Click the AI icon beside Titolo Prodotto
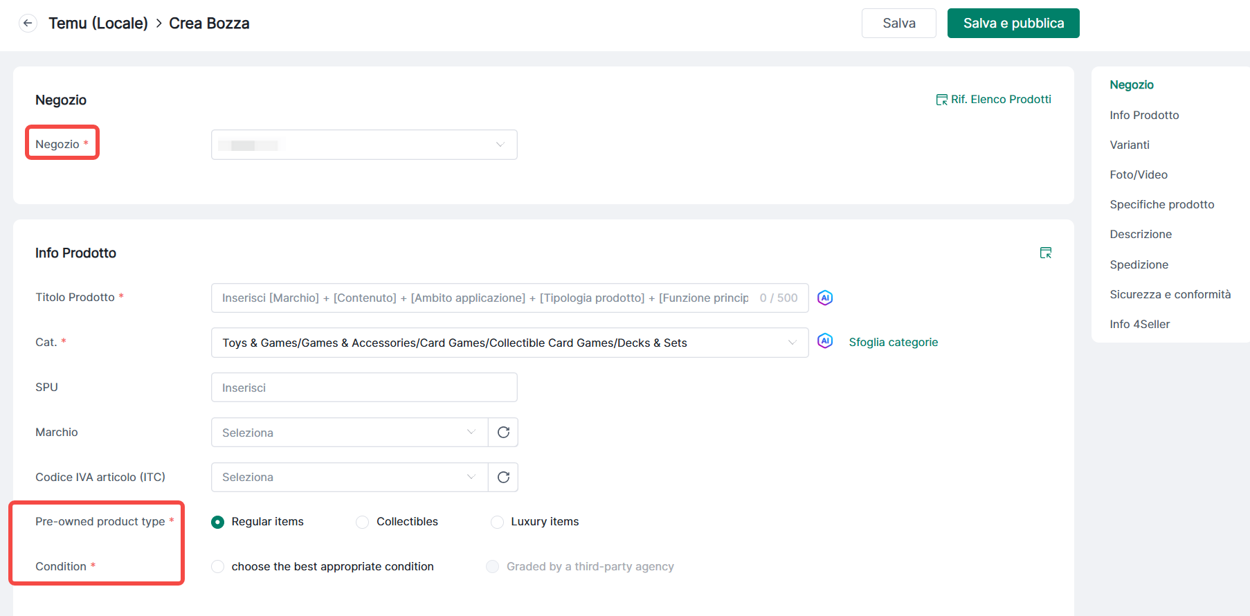Image resolution: width=1250 pixels, height=616 pixels. pyautogui.click(x=824, y=298)
